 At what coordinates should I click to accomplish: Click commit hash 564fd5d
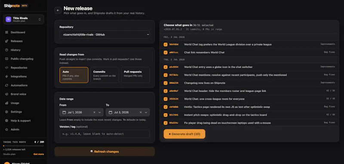174,45
